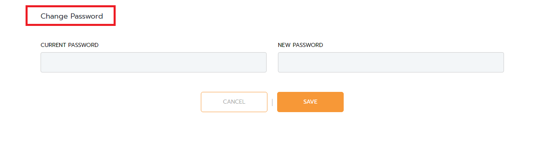The height and width of the screenshot is (153, 534).
Task: Click the CURRENT PASSWORD label text
Action: pos(69,45)
